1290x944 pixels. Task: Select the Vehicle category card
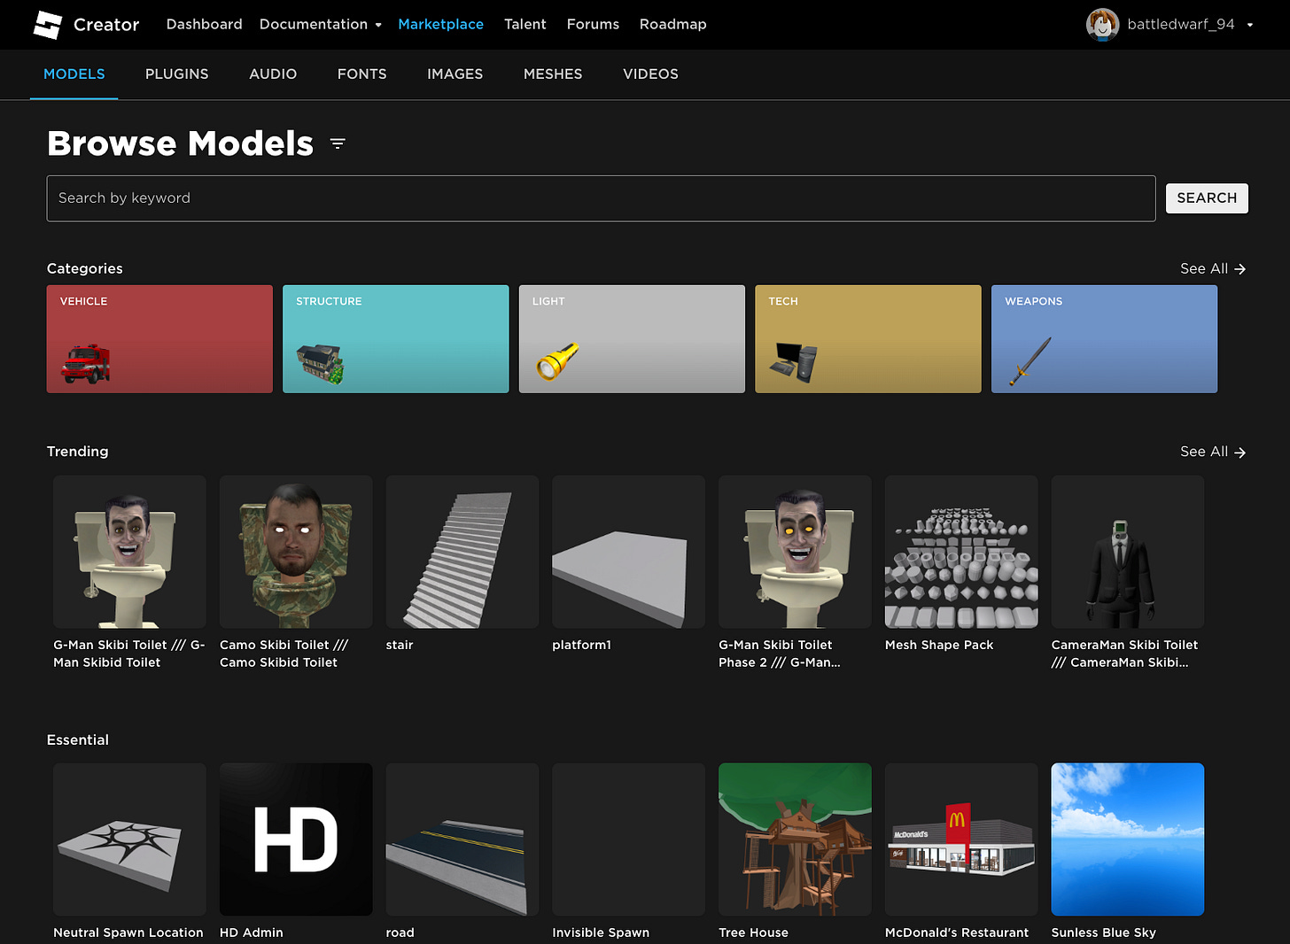[159, 339]
